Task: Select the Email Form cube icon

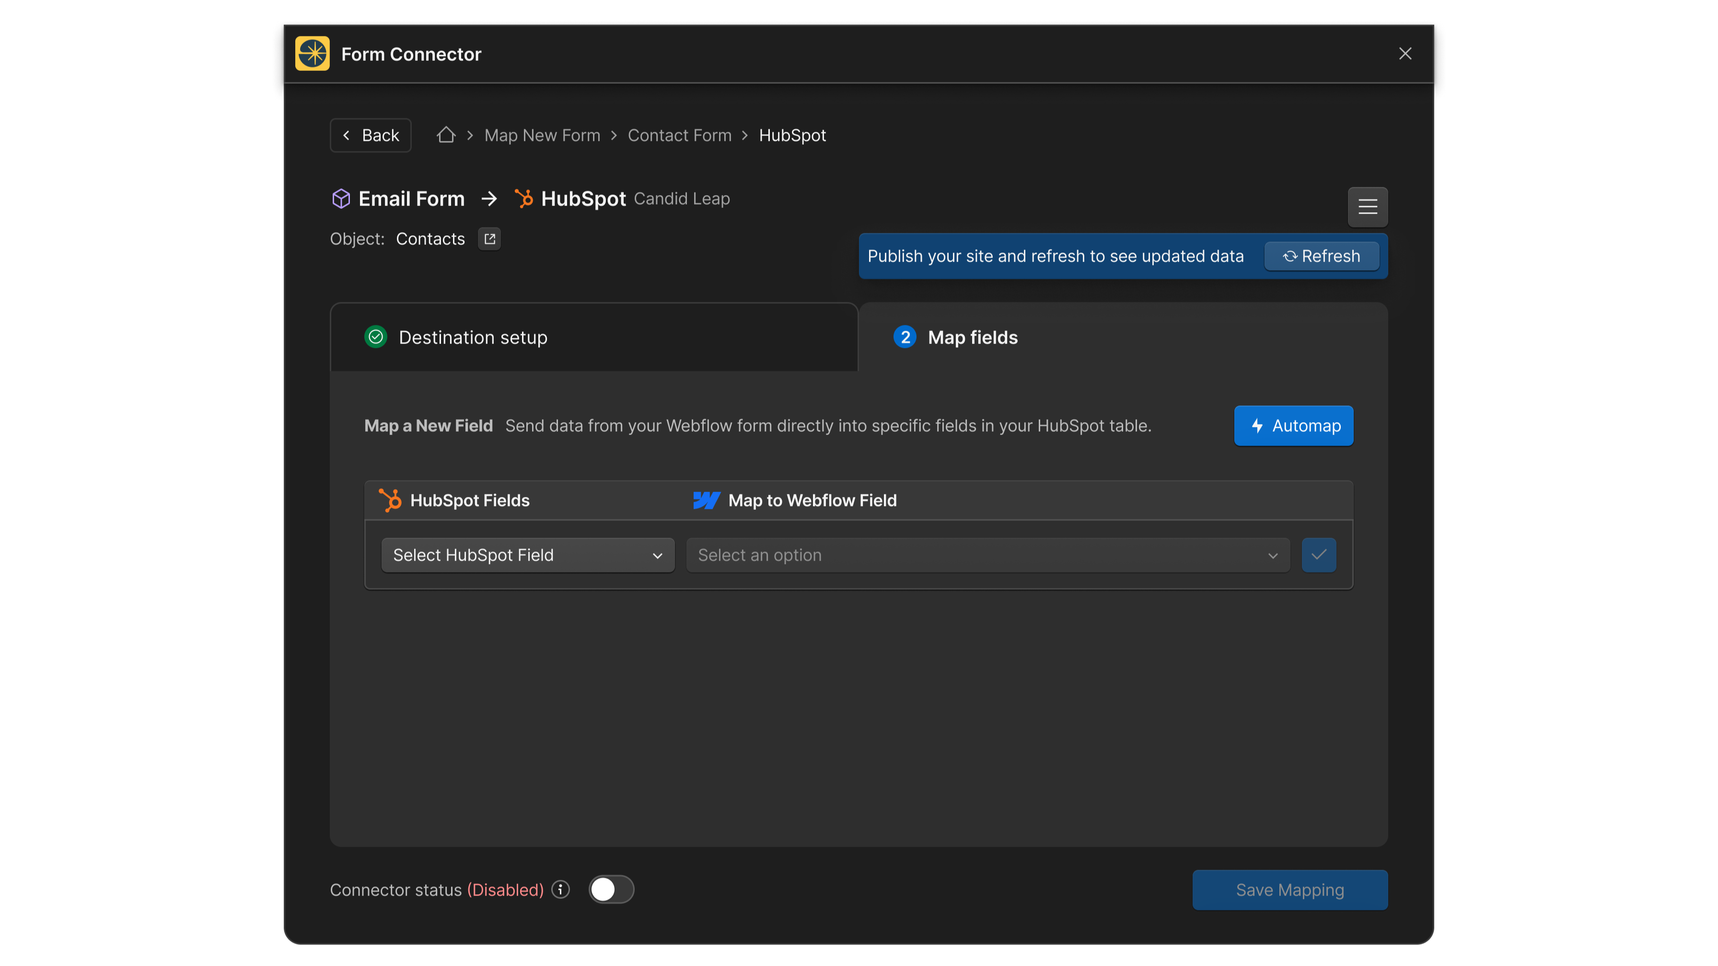Action: 341,198
